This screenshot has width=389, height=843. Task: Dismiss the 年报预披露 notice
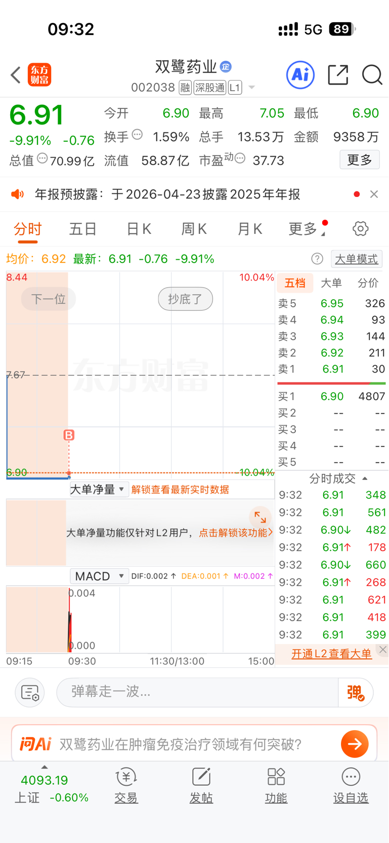(374, 194)
